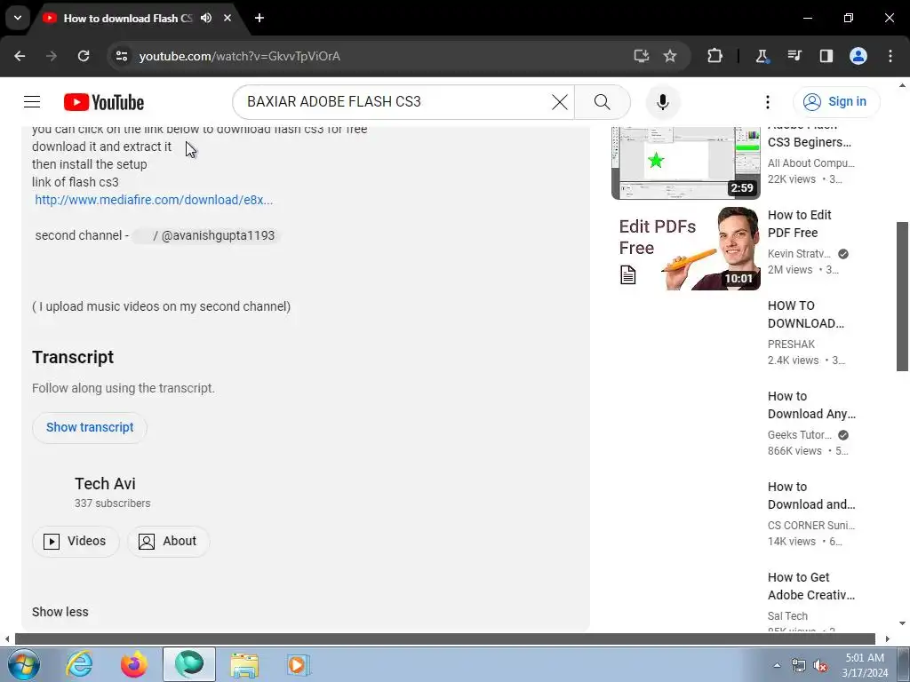
Task: Open the mediafire download link
Action: point(154,200)
